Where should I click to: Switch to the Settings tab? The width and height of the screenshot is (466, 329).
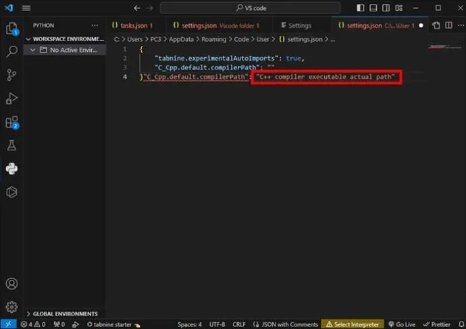296,26
